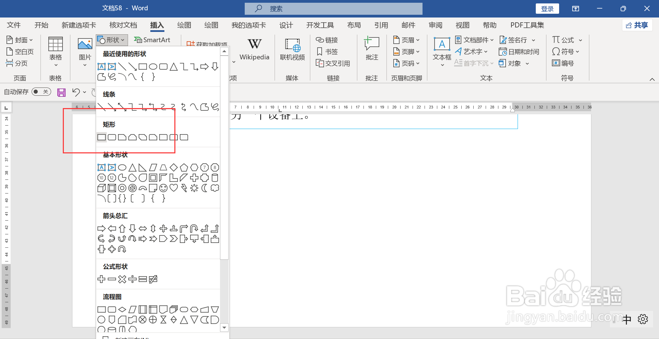
Task: Pick the lightning bolt shape
Action: [184, 188]
